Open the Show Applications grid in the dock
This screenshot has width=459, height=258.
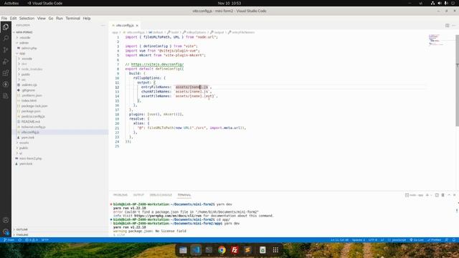point(275,250)
